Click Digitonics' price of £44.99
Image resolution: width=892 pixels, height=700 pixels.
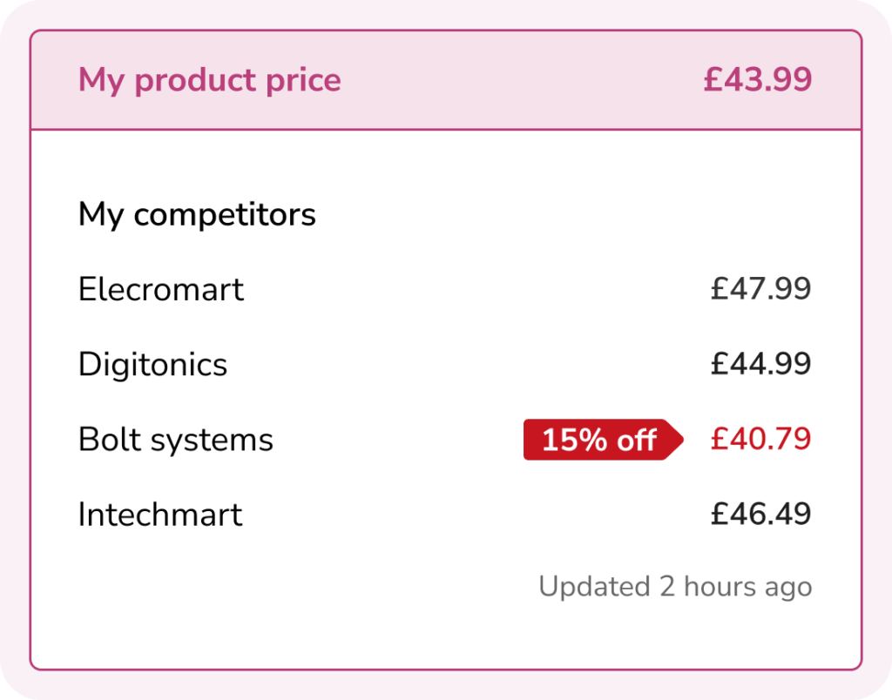(x=760, y=364)
